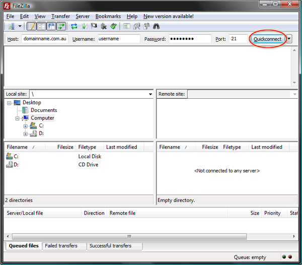The width and height of the screenshot is (302, 265).
Task: Select the D: CD Drive file row
Action: [x=79, y=165]
